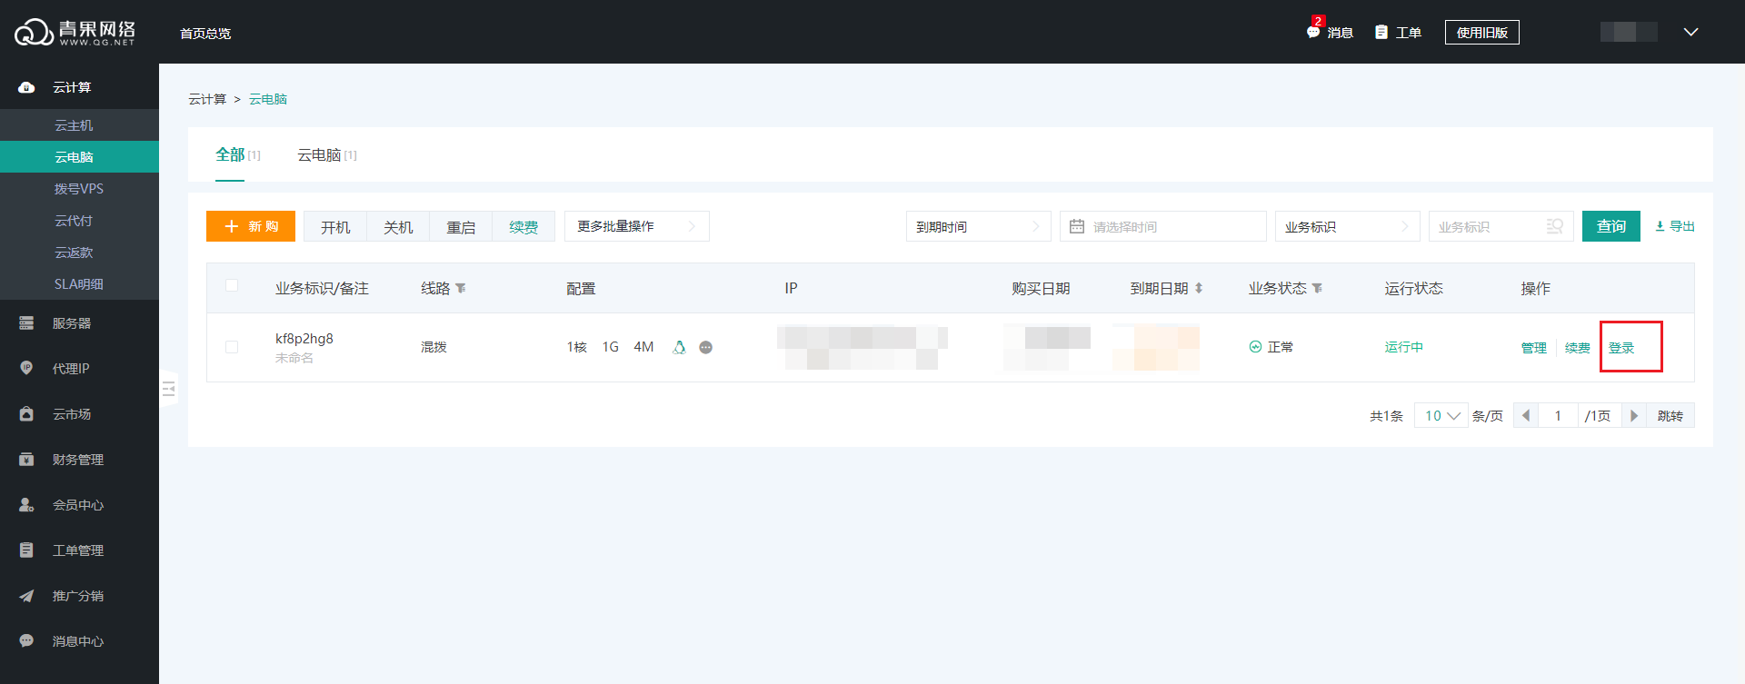Check the box for row kf8p2hg8
Viewport: 1745px width, 684px height.
pos(232,347)
